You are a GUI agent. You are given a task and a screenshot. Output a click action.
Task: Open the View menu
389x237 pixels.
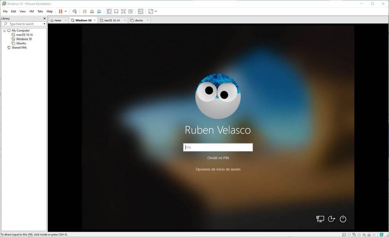[x=23, y=11]
